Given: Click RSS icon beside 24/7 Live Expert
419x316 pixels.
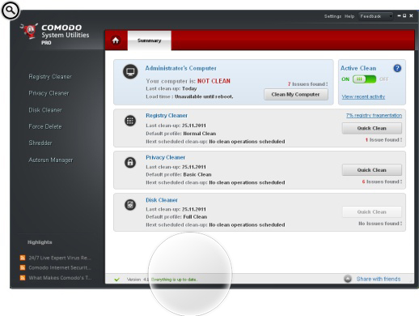Looking at the screenshot, I should [x=23, y=258].
